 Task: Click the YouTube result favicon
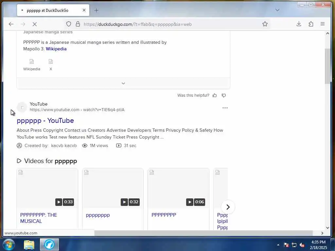[x=22, y=107]
